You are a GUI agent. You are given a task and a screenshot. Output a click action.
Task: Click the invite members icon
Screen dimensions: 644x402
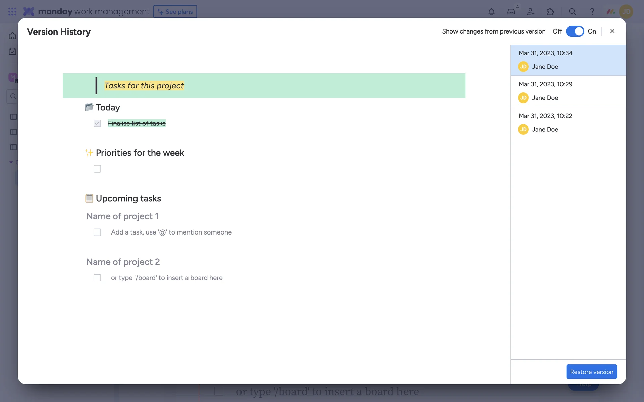pos(531,12)
